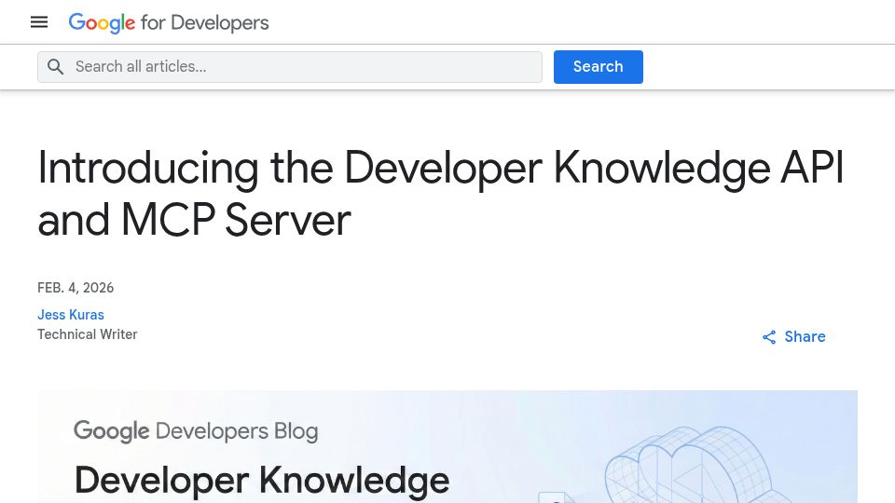Screen dimensions: 895x503
Task: Click the Google Developers Blog banner text
Action: click(196, 431)
